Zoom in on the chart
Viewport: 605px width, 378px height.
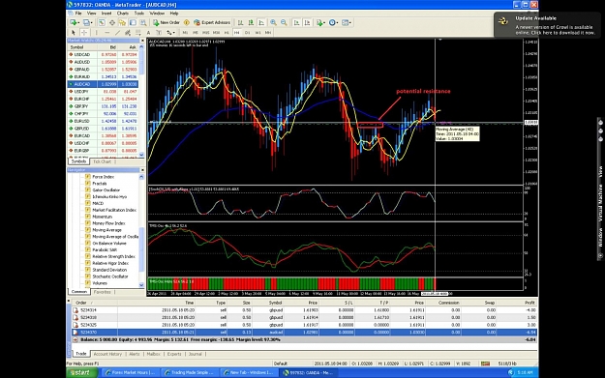tap(273, 23)
